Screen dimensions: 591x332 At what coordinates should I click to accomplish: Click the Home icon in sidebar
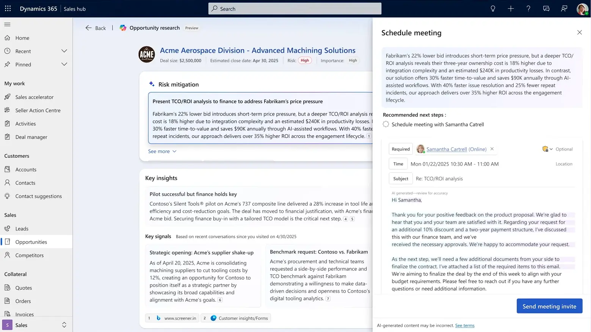7,38
